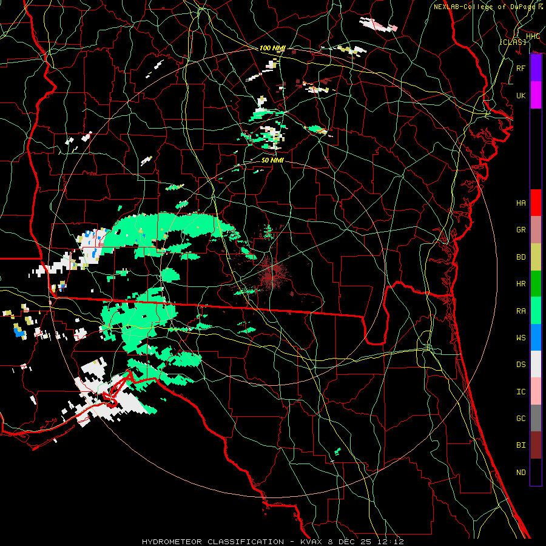The image size is (546, 546).
Task: Click the HHC product code text
Action: [533, 36]
